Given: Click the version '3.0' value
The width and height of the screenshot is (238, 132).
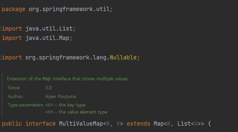Looking at the screenshot, I should 48,88.
